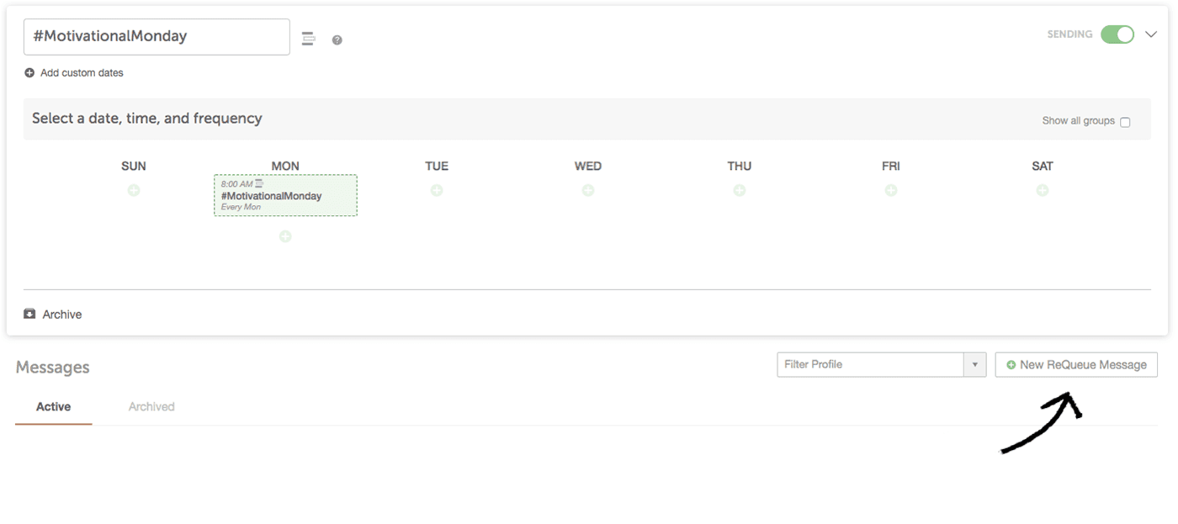Click the help question mark icon

pyautogui.click(x=337, y=40)
